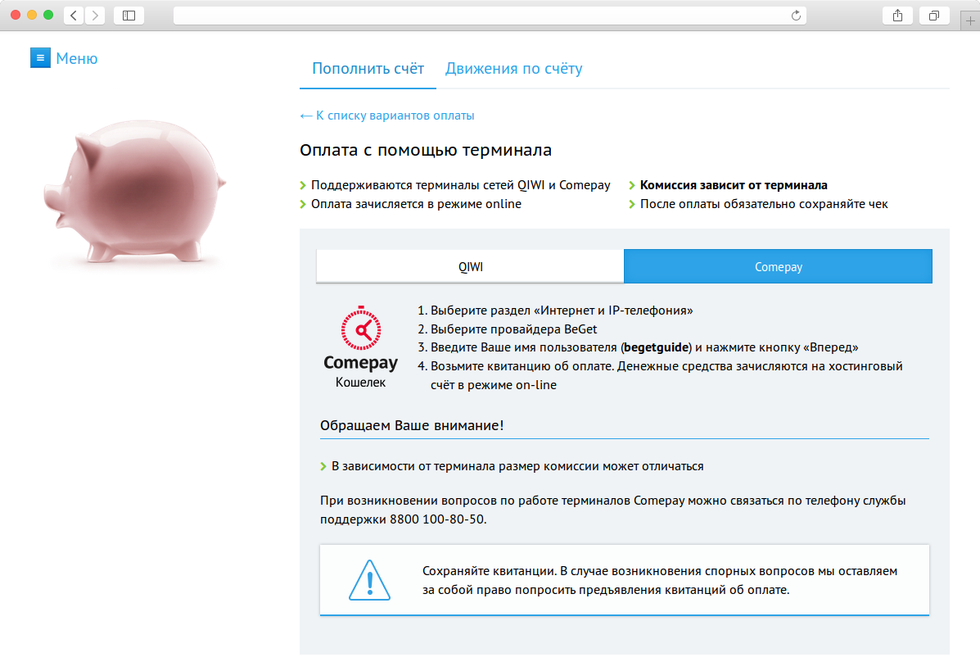Toggle the browser sidebar button

(x=129, y=16)
